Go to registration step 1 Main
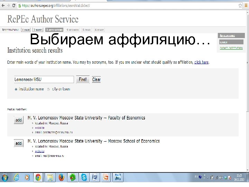Image resolution: width=249 pixels, height=187 pixels. (26, 30)
